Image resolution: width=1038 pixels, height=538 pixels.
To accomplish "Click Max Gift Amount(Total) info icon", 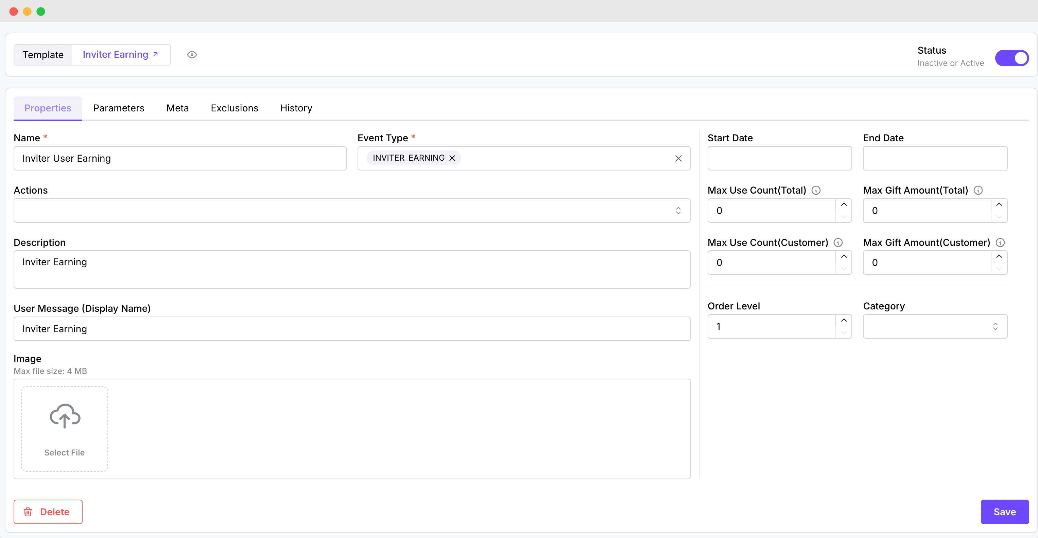I will pos(978,190).
